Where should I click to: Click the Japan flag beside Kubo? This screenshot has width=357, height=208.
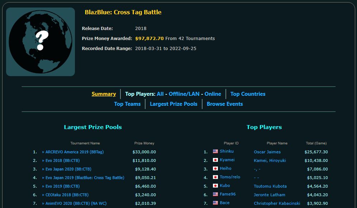click(x=215, y=186)
